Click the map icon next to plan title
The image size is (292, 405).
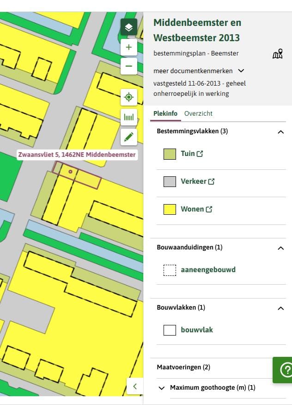point(277,55)
